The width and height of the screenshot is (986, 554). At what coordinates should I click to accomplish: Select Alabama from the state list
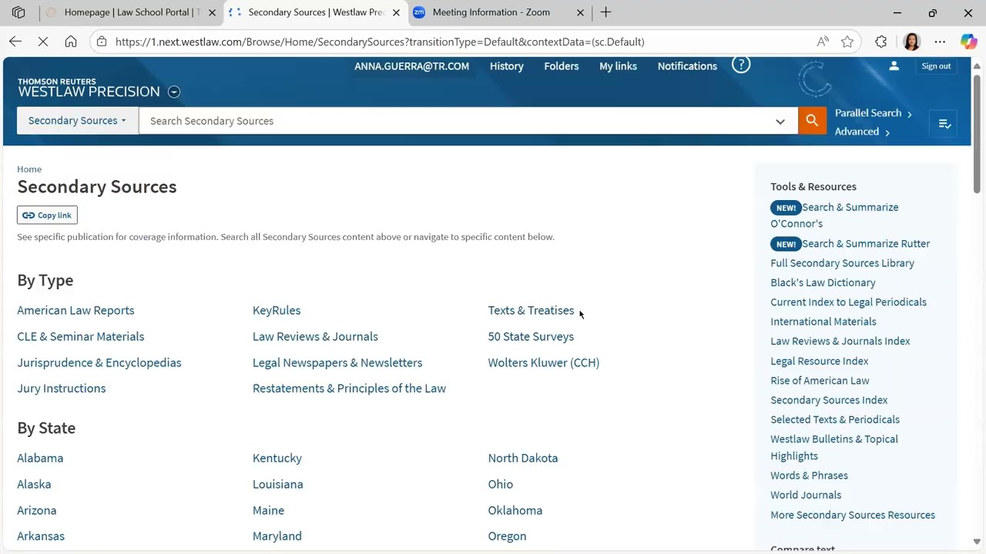click(x=40, y=458)
